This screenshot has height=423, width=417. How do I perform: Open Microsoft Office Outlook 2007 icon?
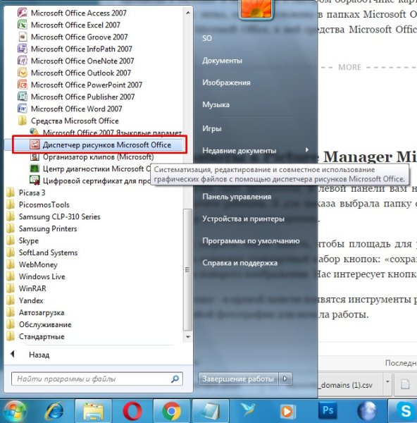[23, 73]
